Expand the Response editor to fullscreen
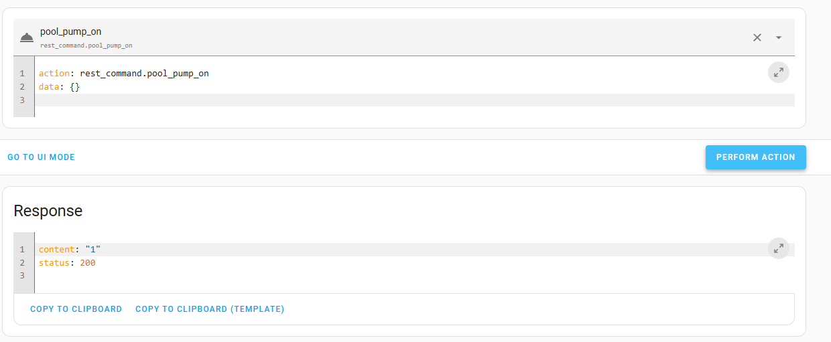Screen dimensions: 831x342 [778, 248]
